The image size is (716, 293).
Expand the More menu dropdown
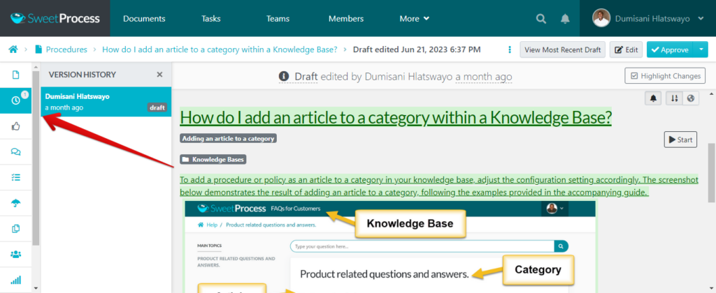tap(414, 19)
